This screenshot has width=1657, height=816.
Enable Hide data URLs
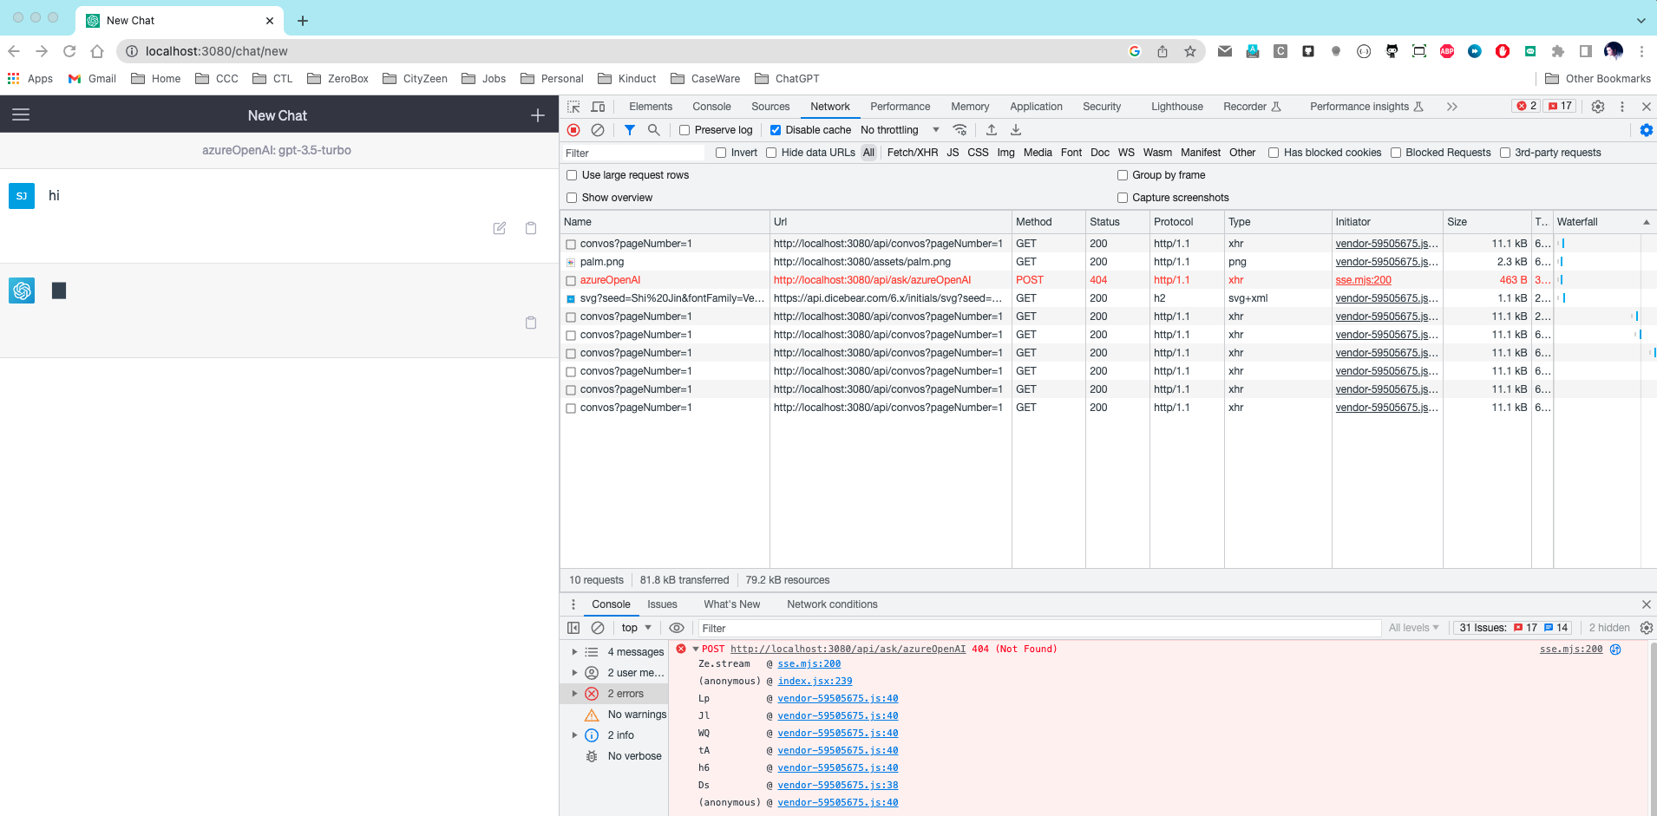click(771, 153)
